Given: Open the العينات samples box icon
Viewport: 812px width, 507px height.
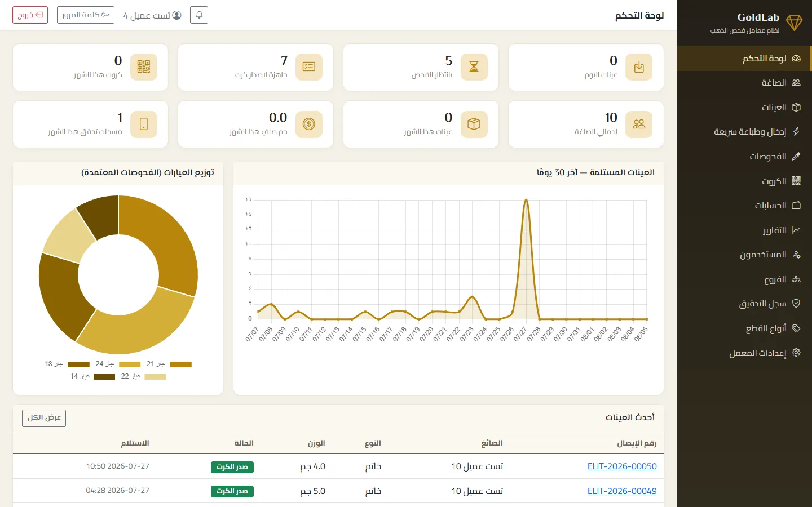Looking at the screenshot, I should tap(796, 107).
